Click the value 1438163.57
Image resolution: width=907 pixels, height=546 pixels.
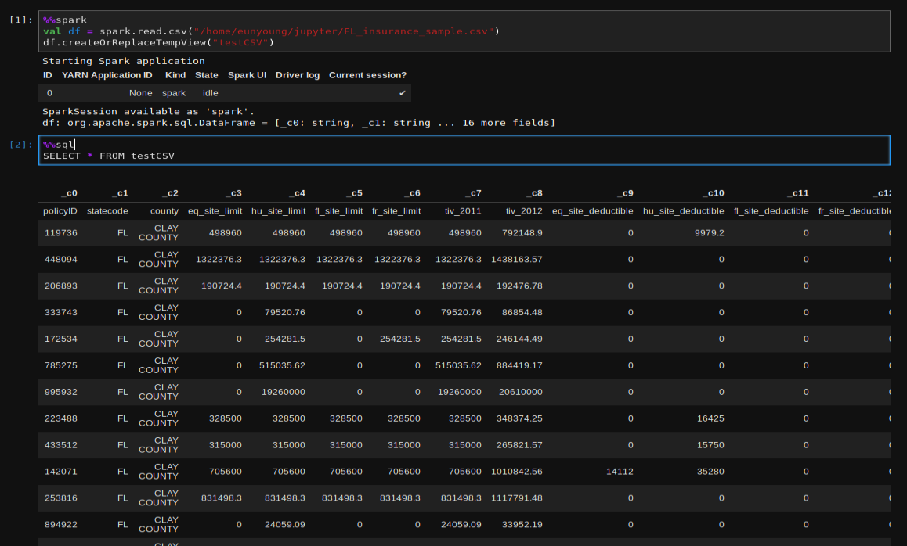coord(516,260)
